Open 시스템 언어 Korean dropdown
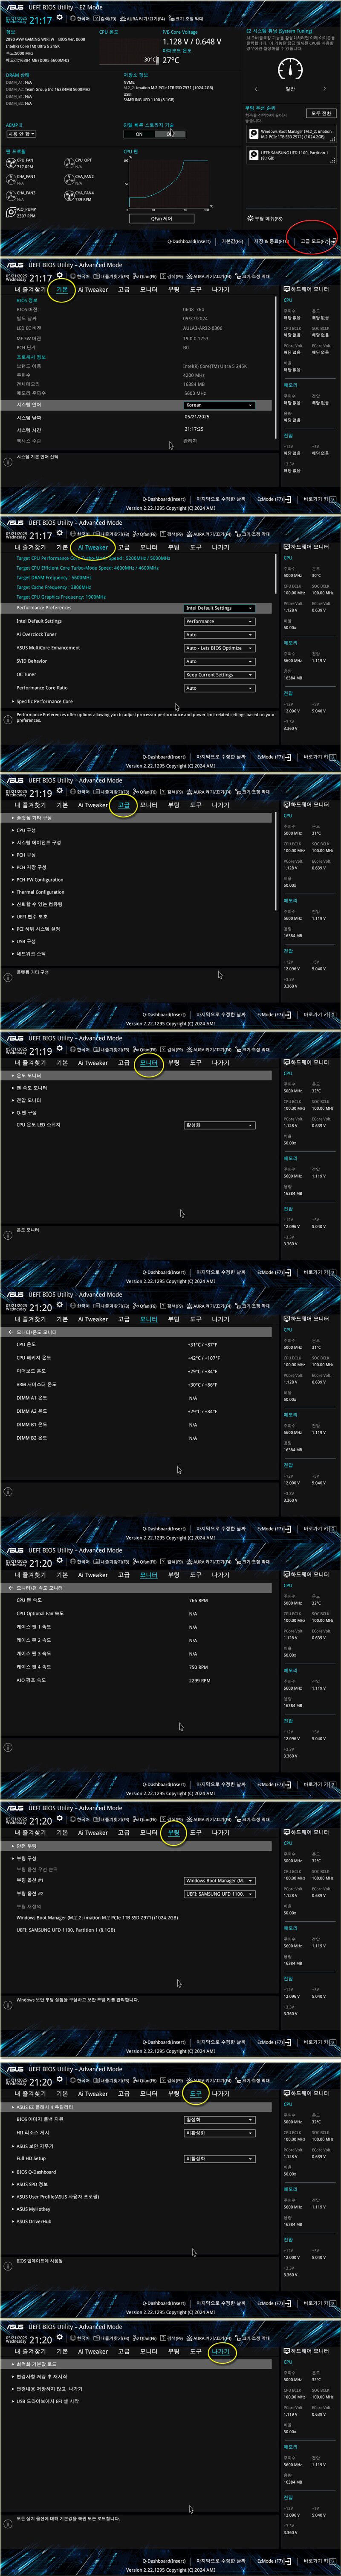This screenshot has width=341, height=2576. (x=220, y=405)
